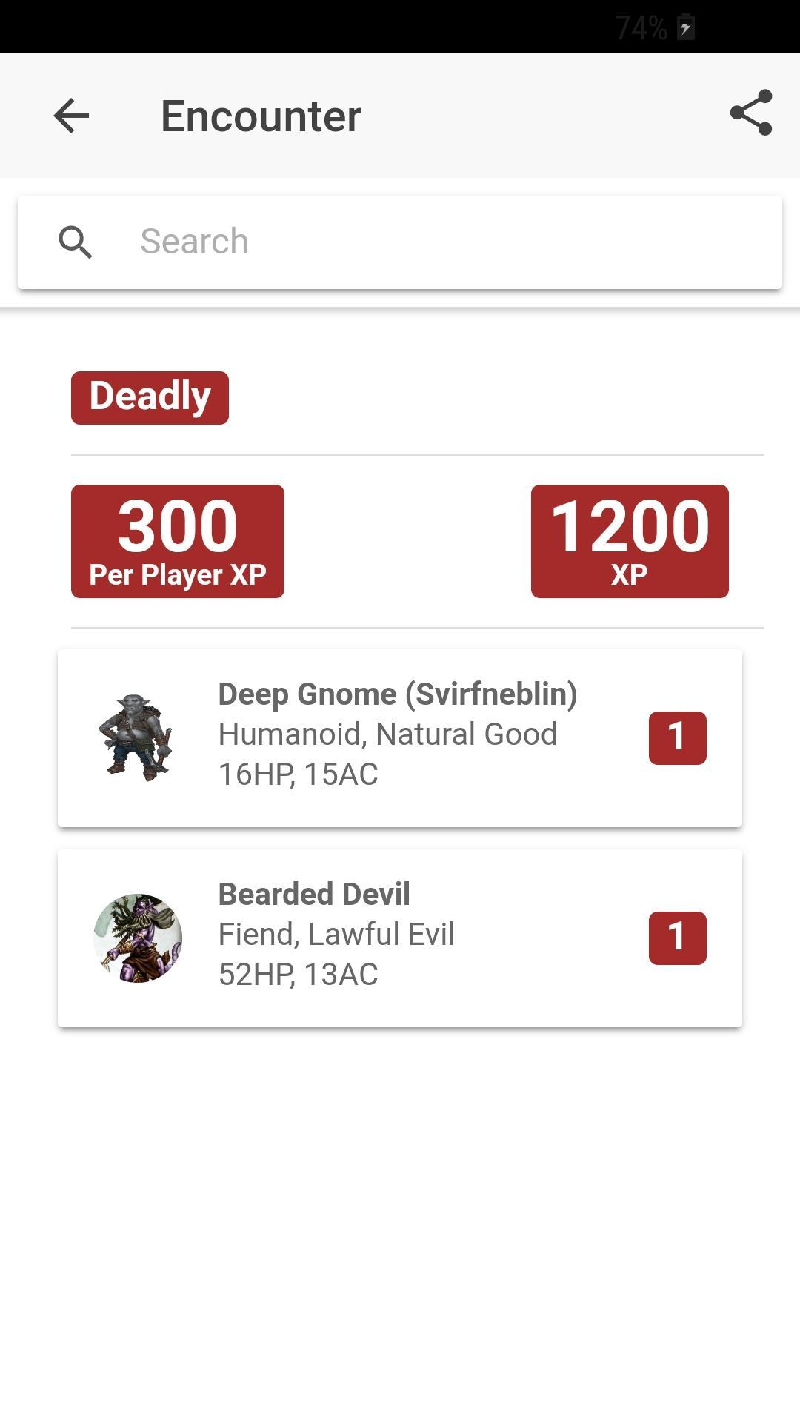Tap the Humanoid, Natural Good type text
800x1423 pixels.
[387, 734]
